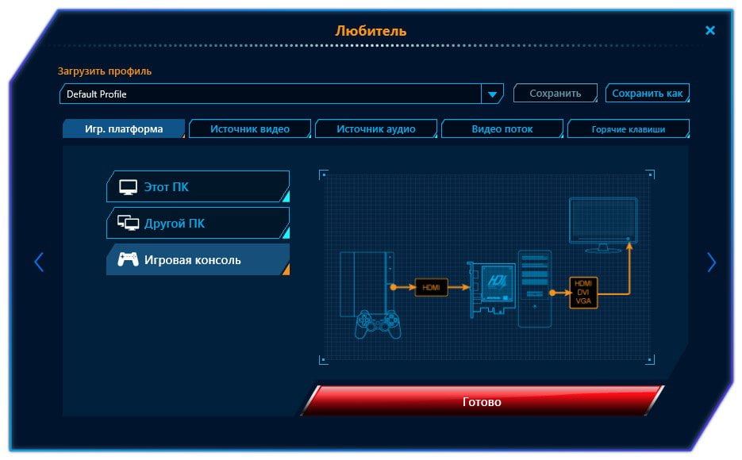Go to previous page with left arrow
Viewport: 742px width, 460px height.
coord(39,263)
